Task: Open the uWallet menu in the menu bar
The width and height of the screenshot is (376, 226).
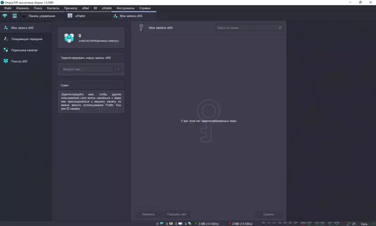Action: 107,8
